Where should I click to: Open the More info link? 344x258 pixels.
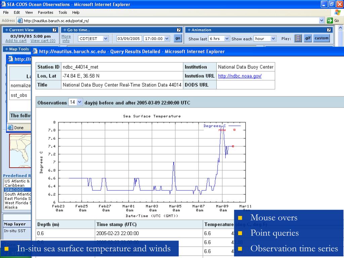coord(66,38)
